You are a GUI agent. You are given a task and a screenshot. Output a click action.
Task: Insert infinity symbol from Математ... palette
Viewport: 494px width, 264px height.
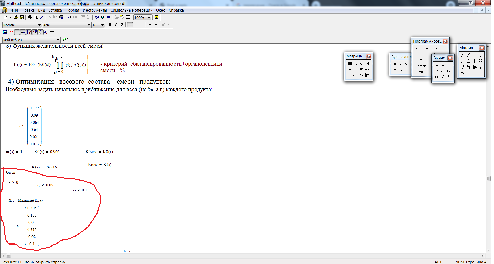coord(474,55)
